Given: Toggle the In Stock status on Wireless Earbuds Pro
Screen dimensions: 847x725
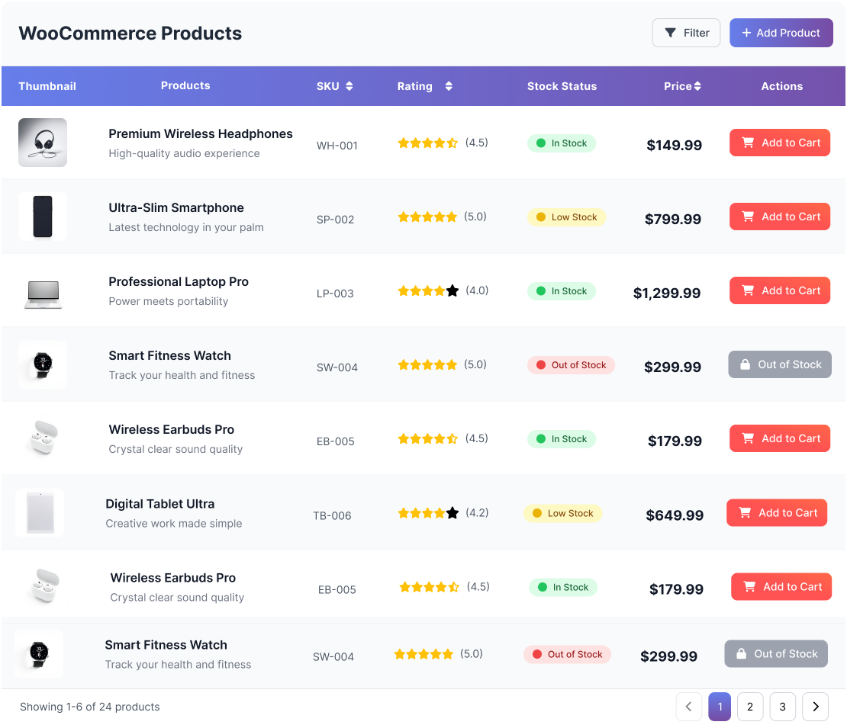Looking at the screenshot, I should pyautogui.click(x=562, y=439).
